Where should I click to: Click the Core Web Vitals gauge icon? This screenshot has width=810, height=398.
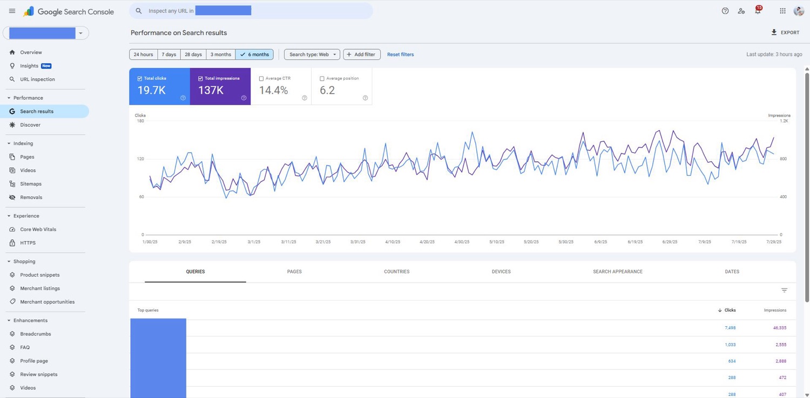(12, 229)
